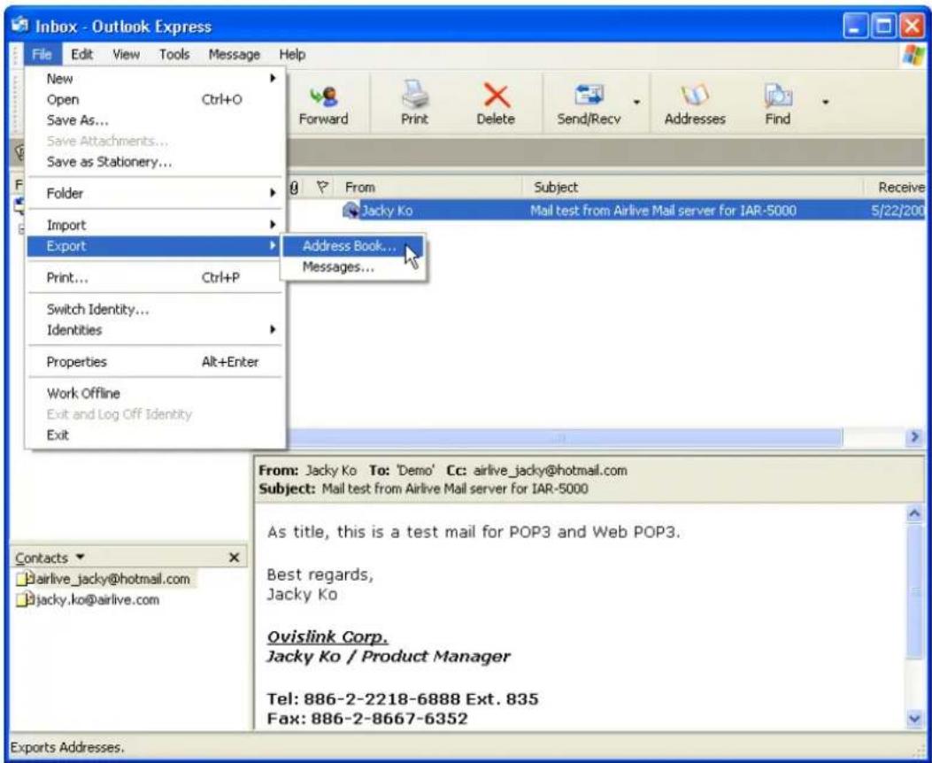
Task: Open Send/Recv dropdown arrow
Action: 636,102
